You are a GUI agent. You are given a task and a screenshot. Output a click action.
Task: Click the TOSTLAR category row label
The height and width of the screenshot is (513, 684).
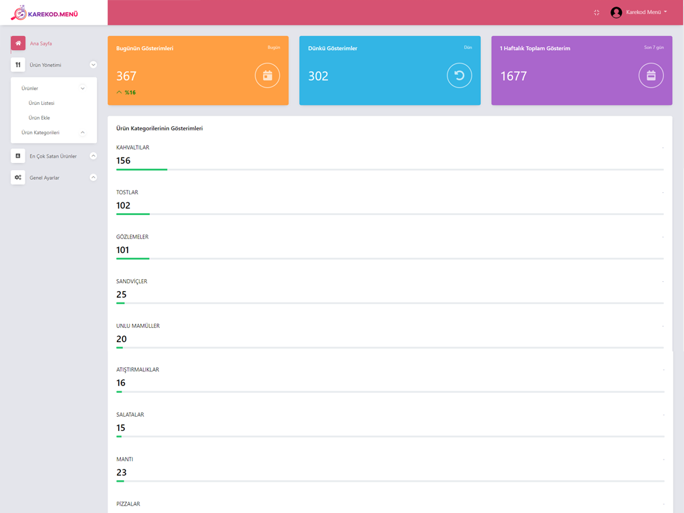coord(127,192)
